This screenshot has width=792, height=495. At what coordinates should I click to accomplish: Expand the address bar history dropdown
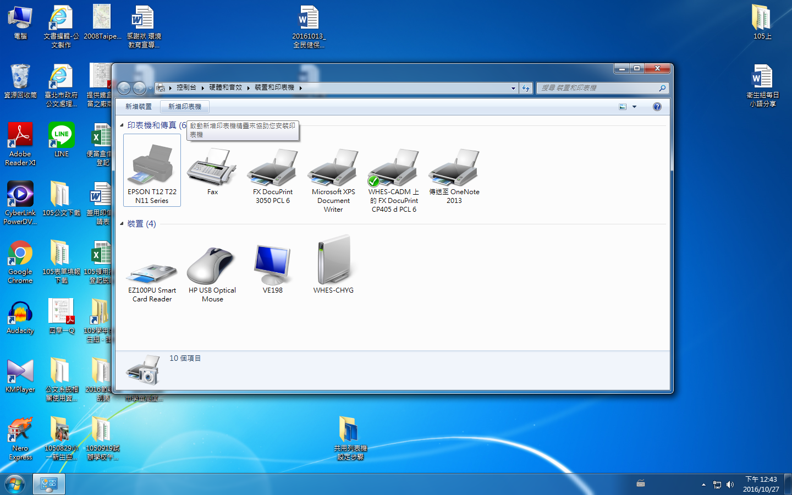(x=513, y=88)
